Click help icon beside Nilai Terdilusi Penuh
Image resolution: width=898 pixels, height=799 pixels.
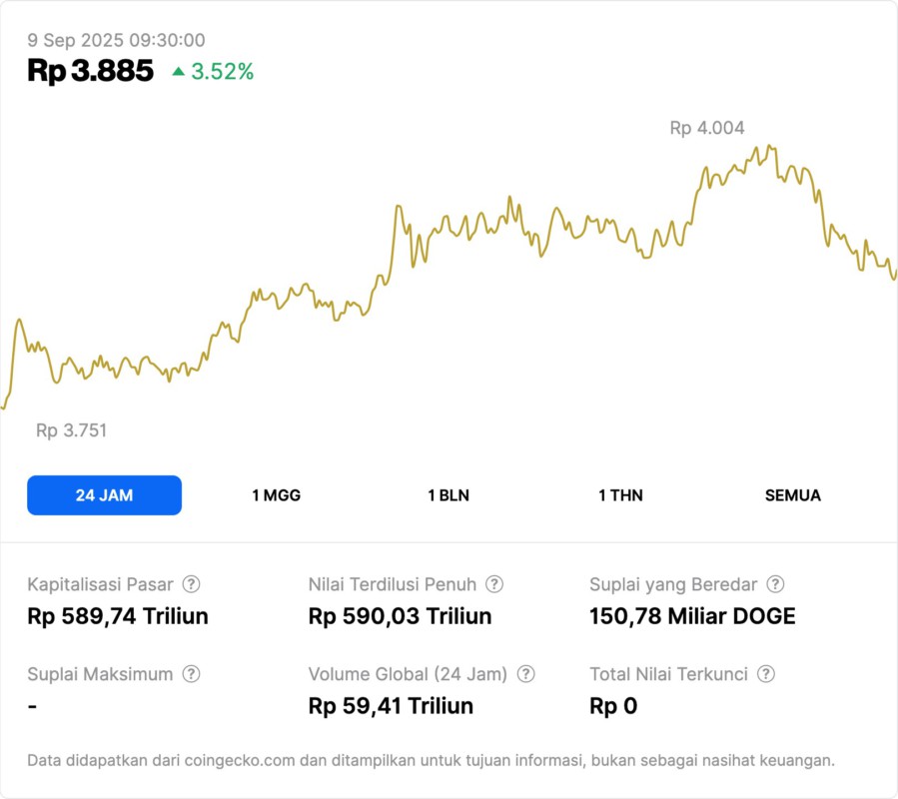(x=494, y=584)
